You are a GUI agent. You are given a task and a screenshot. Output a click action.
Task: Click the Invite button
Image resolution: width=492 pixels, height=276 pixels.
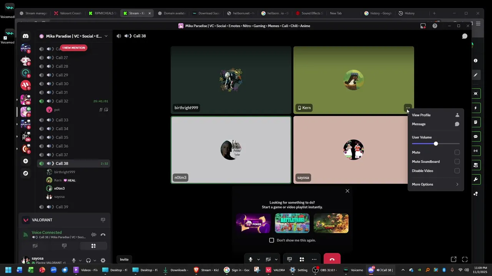tap(124, 260)
